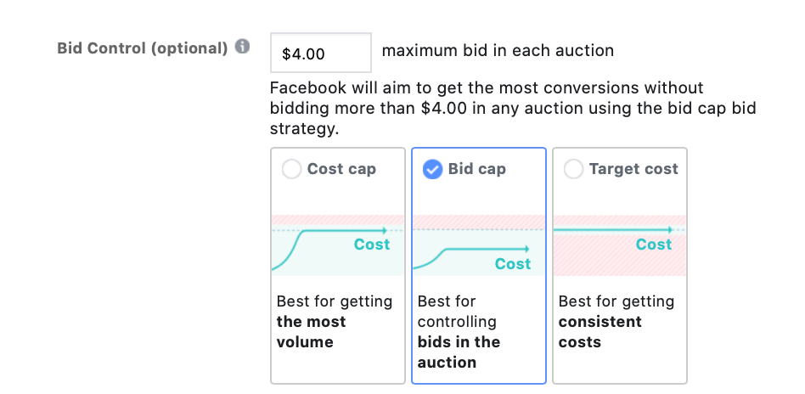Click "Best for controlling bids in the auction" text

click(x=459, y=332)
